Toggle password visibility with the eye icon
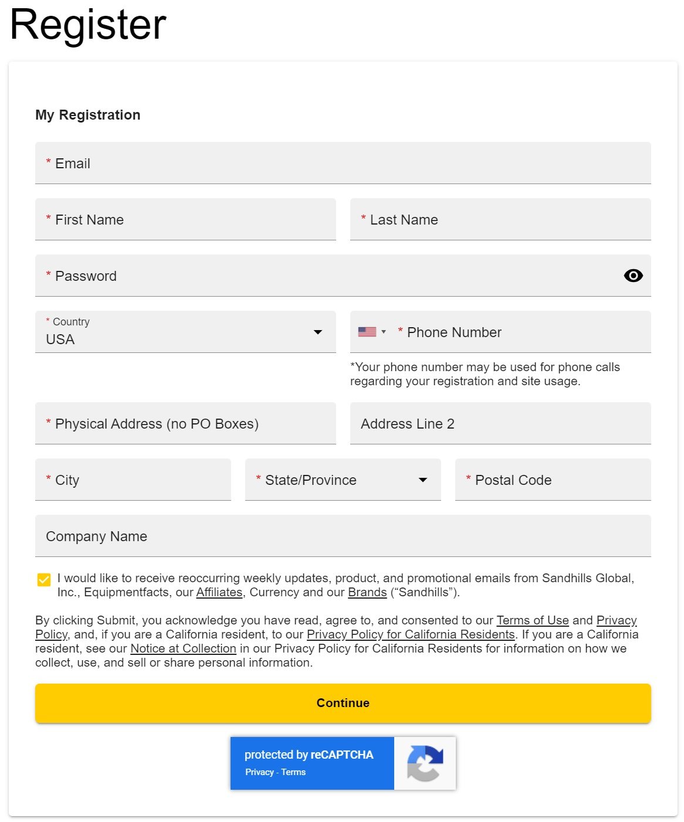 (633, 276)
